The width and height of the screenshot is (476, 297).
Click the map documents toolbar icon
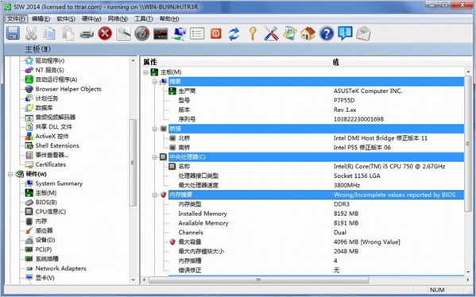click(x=290, y=33)
